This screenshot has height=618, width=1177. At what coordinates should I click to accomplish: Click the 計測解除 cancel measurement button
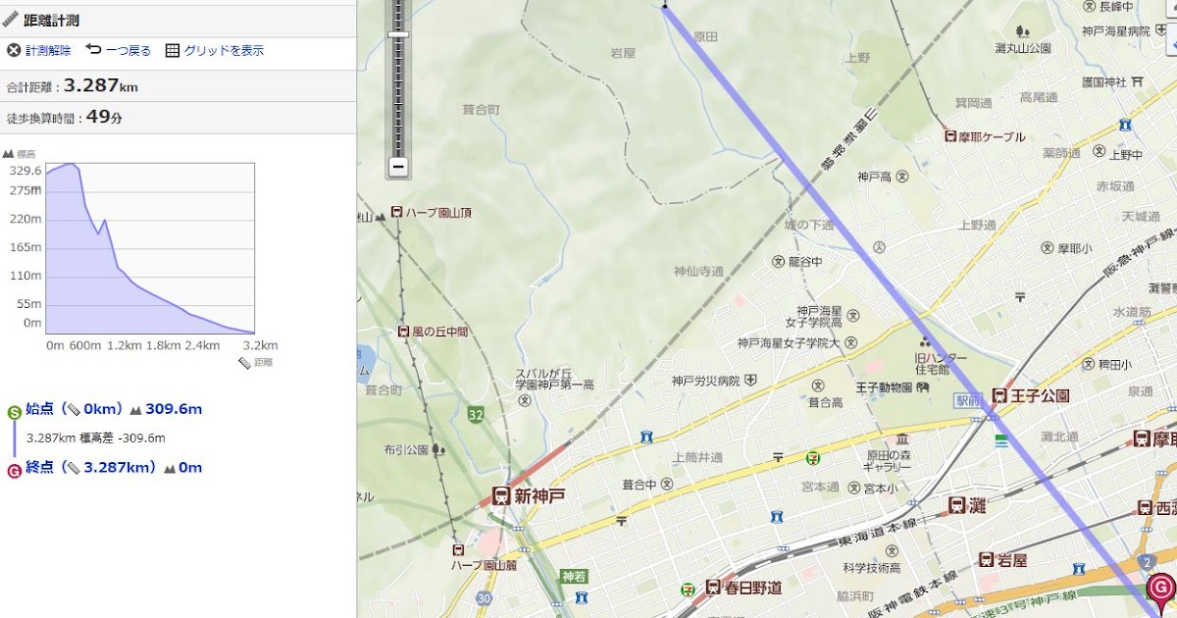[39, 50]
